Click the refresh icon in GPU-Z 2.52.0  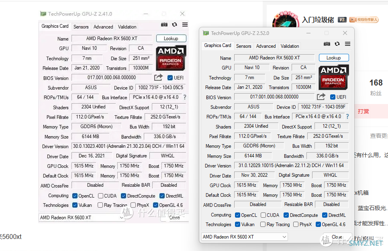(337, 44)
